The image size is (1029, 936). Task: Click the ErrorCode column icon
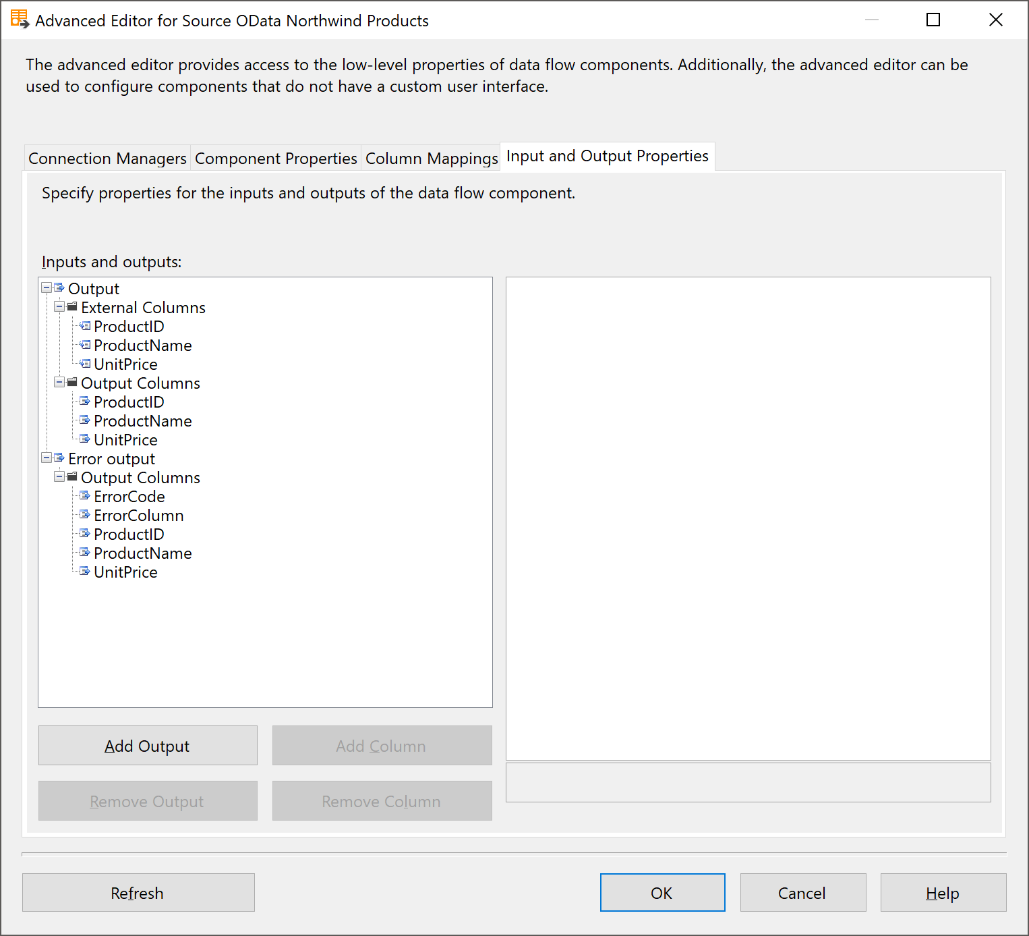(x=85, y=496)
